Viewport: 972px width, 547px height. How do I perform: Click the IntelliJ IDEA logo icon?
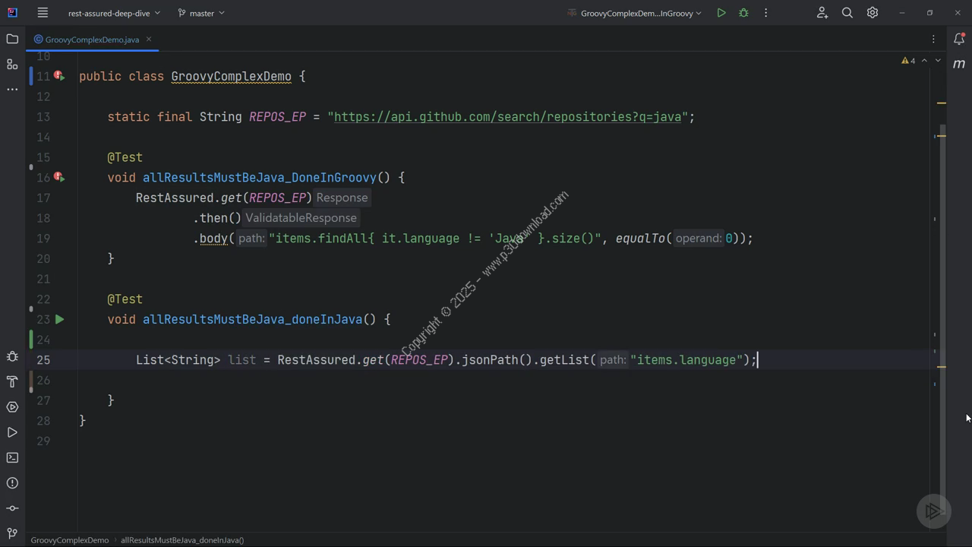[x=12, y=13]
